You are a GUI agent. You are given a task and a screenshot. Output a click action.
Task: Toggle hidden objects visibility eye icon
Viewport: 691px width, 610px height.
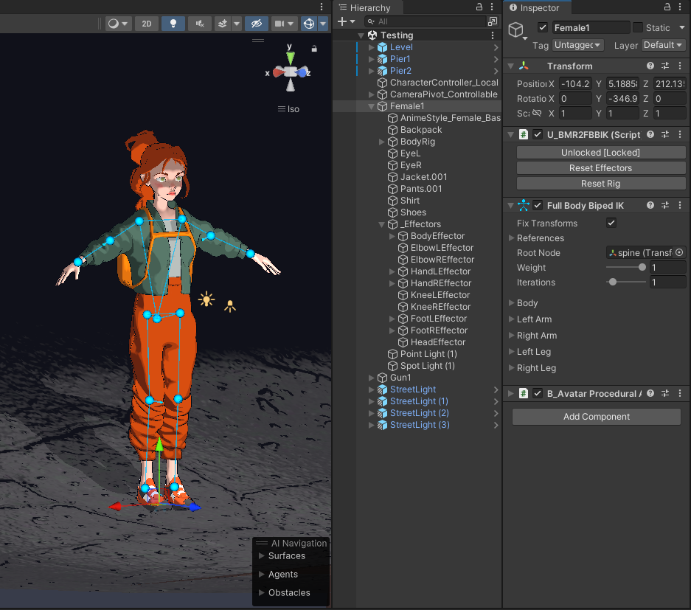click(x=257, y=24)
